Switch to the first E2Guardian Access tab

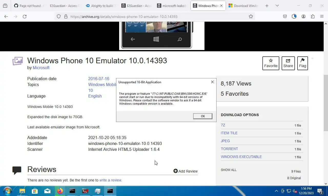tap(64, 6)
